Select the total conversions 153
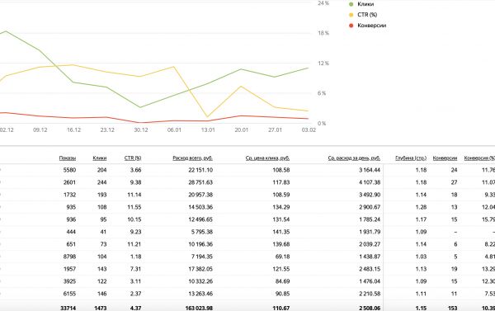 coord(453,308)
